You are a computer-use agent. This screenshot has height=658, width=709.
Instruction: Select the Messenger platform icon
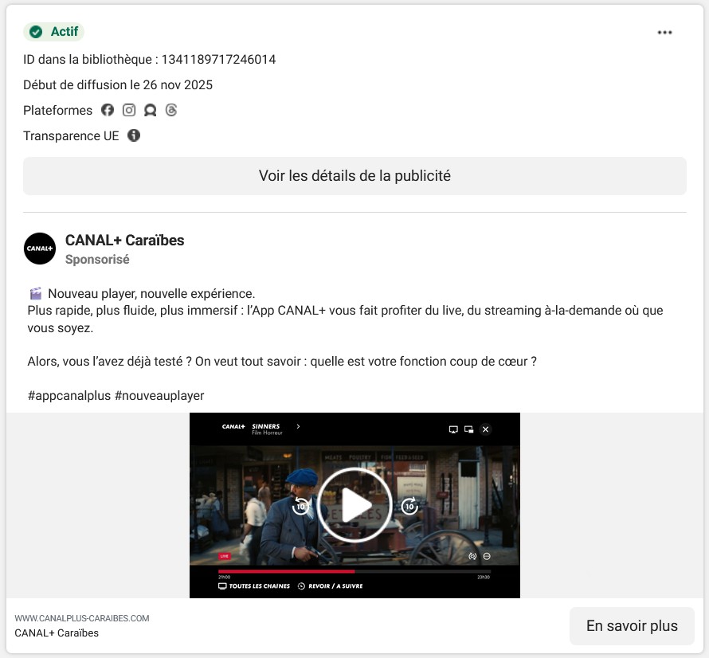(151, 110)
